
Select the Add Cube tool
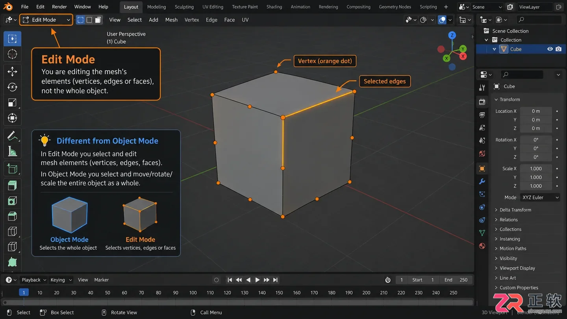[x=12, y=169]
